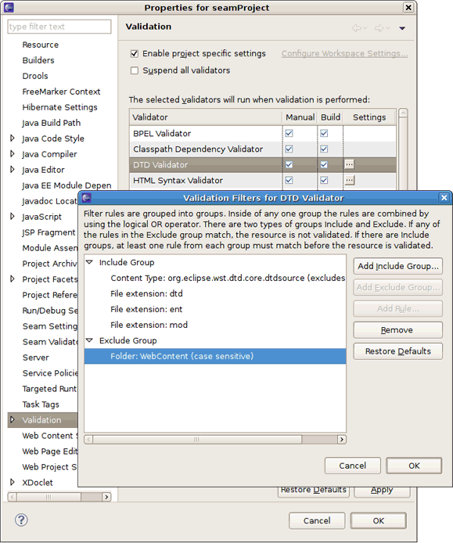The width and height of the screenshot is (453, 543).
Task: Expand JavaScript tree node
Action: pos(13,217)
